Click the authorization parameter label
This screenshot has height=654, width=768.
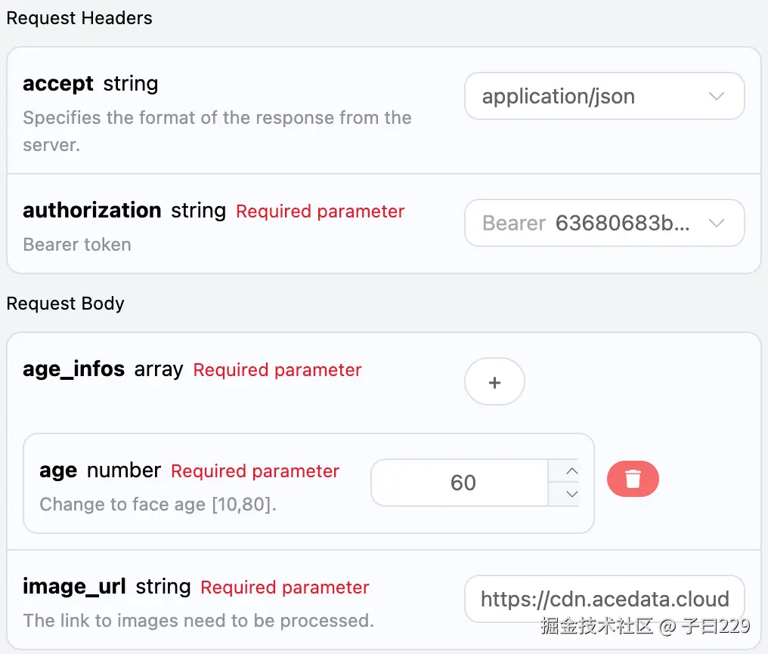92,210
